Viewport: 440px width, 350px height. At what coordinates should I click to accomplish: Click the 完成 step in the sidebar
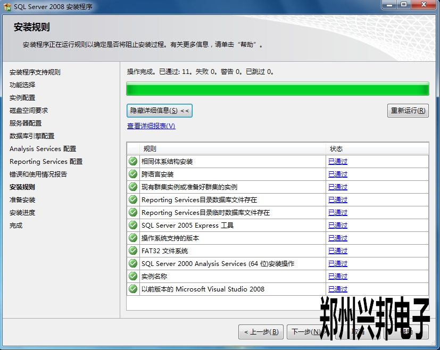(16, 226)
